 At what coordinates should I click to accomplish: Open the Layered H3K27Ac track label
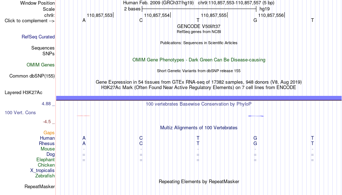tap(23, 93)
